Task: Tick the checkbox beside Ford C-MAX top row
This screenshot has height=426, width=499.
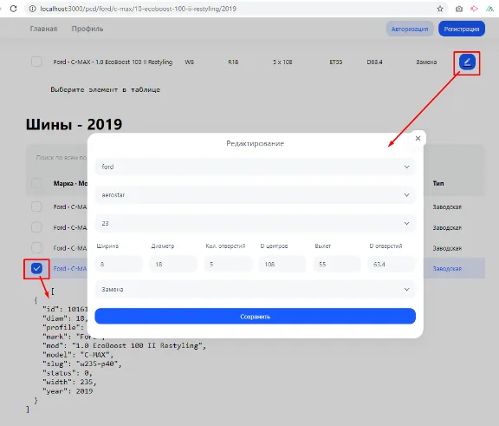Action: click(36, 62)
